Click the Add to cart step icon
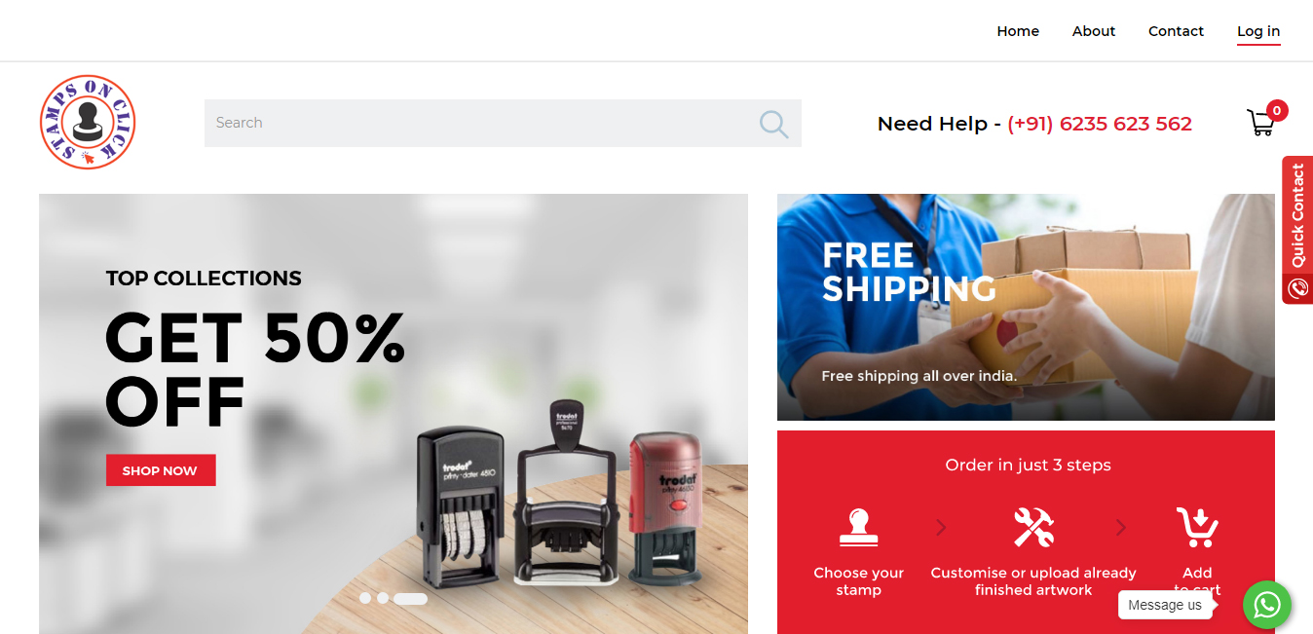The image size is (1313, 634). 1197,527
